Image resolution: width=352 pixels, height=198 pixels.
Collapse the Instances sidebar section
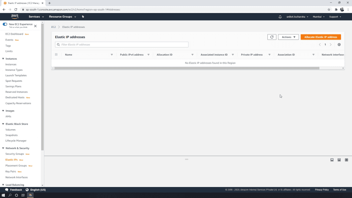[x=3, y=58]
